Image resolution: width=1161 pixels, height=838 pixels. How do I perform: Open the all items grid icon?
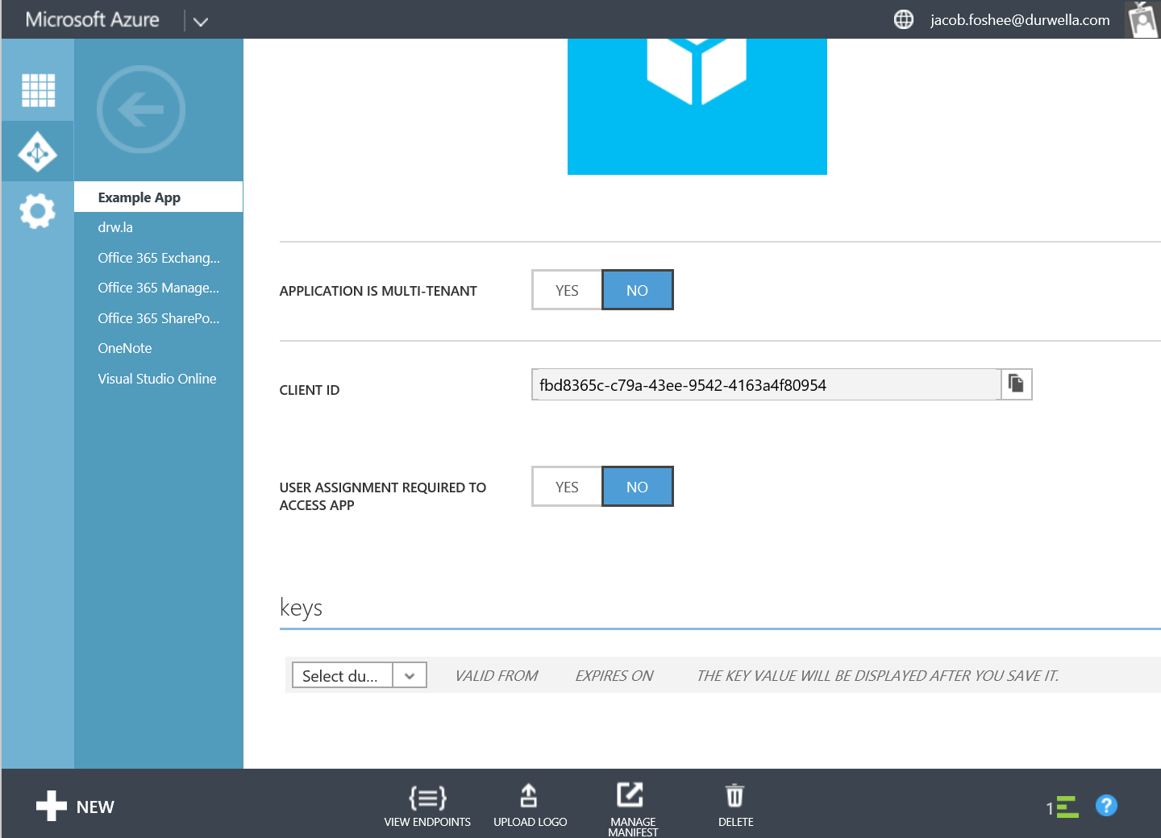pyautogui.click(x=38, y=90)
